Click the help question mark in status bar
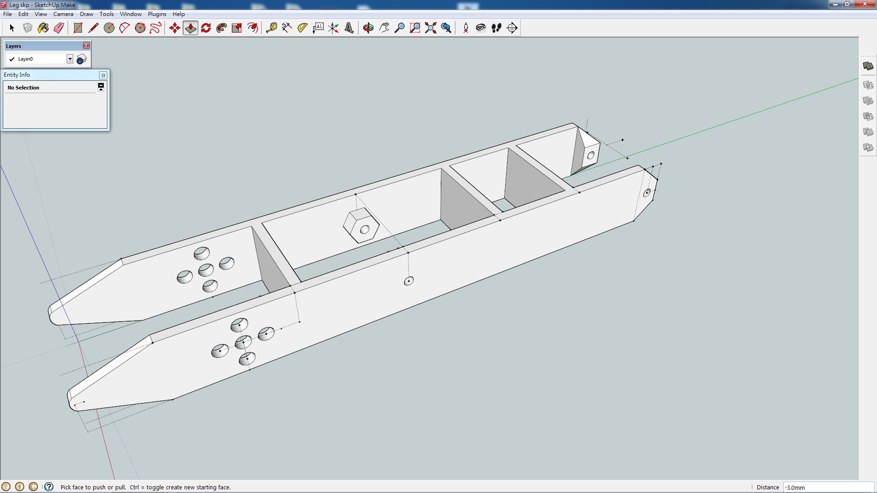 click(49, 487)
